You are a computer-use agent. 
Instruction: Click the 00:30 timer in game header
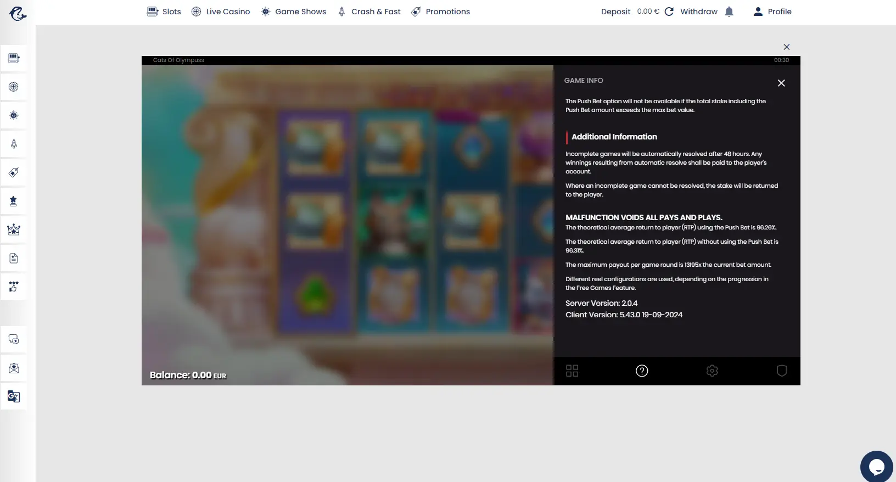click(781, 60)
